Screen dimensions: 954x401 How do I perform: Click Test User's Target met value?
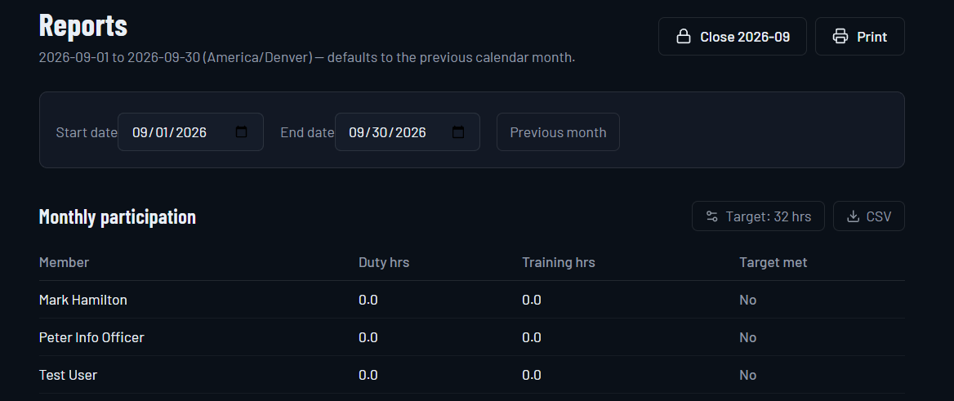pyautogui.click(x=747, y=375)
